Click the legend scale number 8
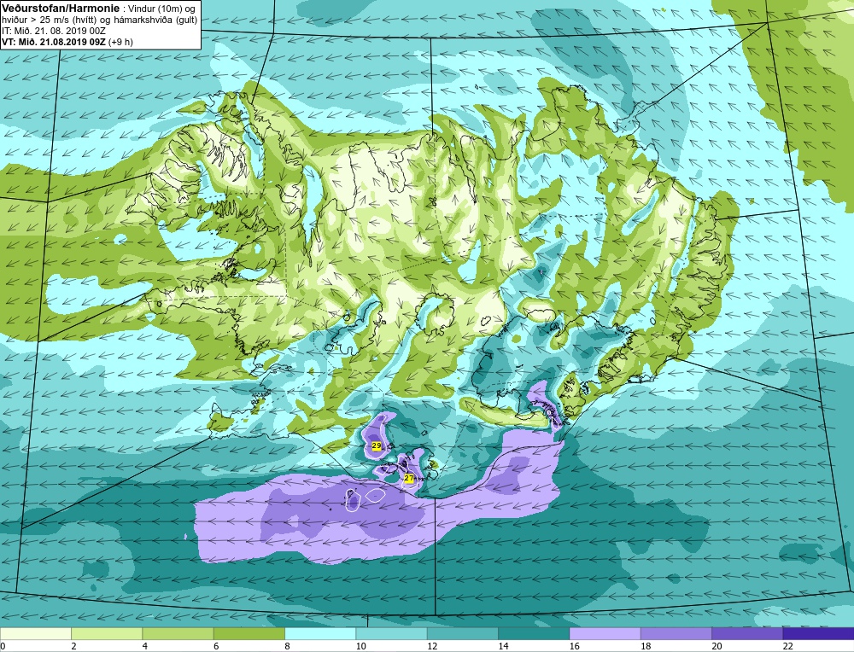The width and height of the screenshot is (854, 652). (287, 646)
